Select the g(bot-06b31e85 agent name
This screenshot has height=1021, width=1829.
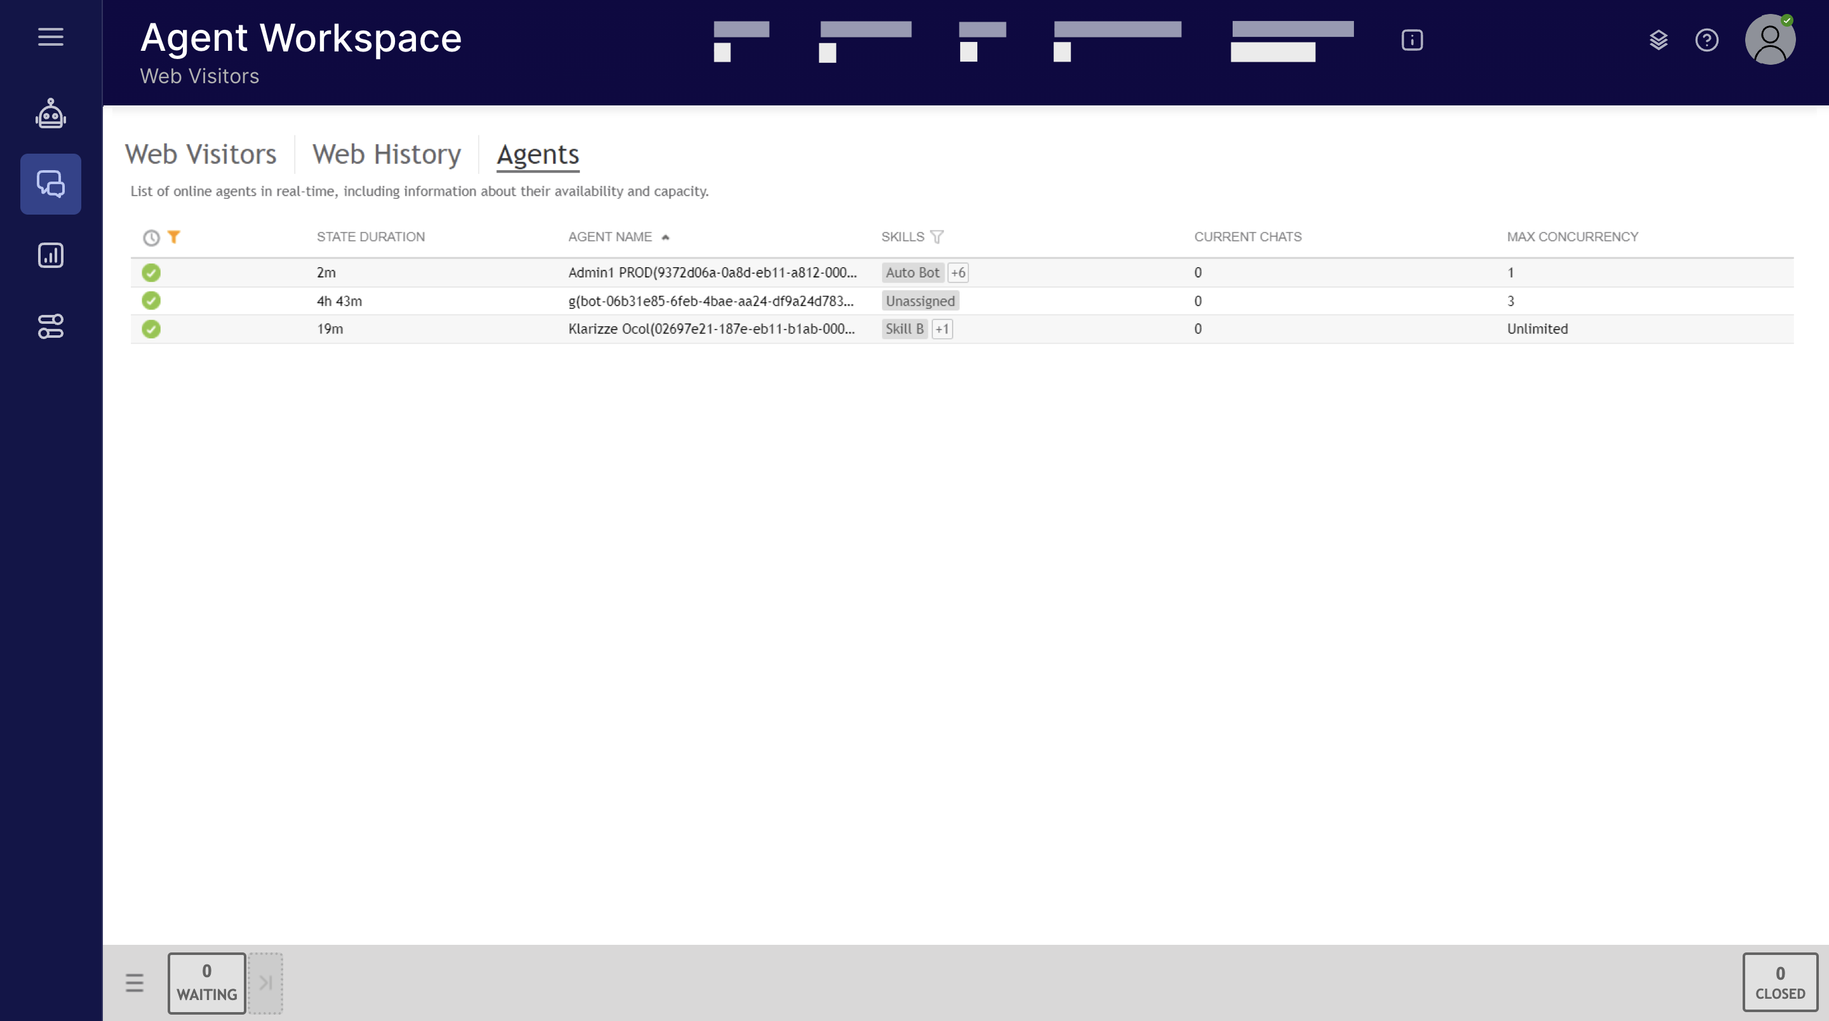point(711,301)
